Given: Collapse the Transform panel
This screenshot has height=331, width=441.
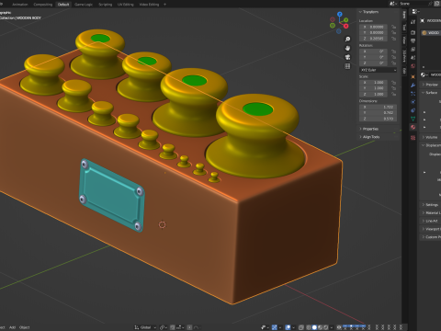Looking at the screenshot, I should (x=369, y=12).
